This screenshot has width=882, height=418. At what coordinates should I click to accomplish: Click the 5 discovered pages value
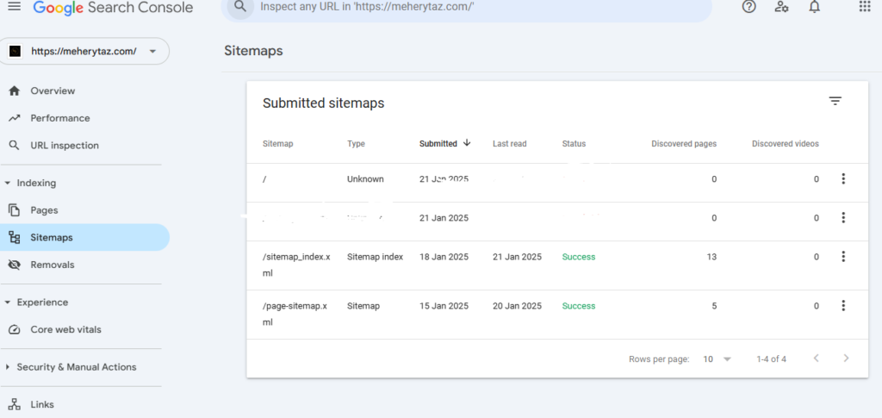714,306
